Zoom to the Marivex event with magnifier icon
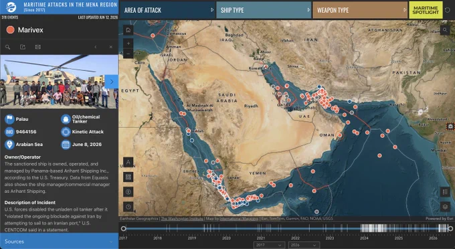455x249 pixels. click(8, 47)
